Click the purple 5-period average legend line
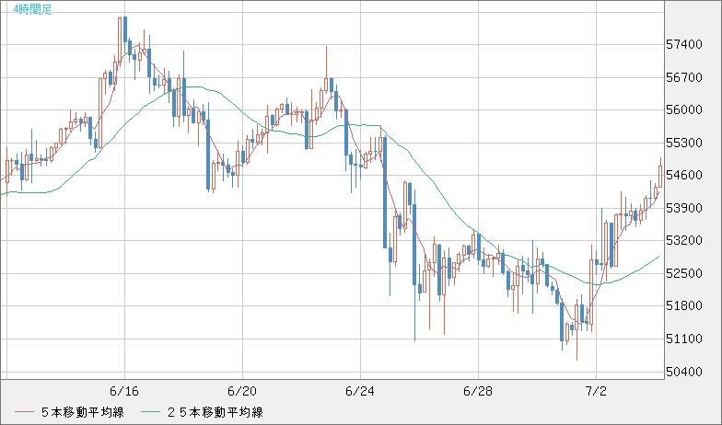722x425 pixels. pos(24,412)
